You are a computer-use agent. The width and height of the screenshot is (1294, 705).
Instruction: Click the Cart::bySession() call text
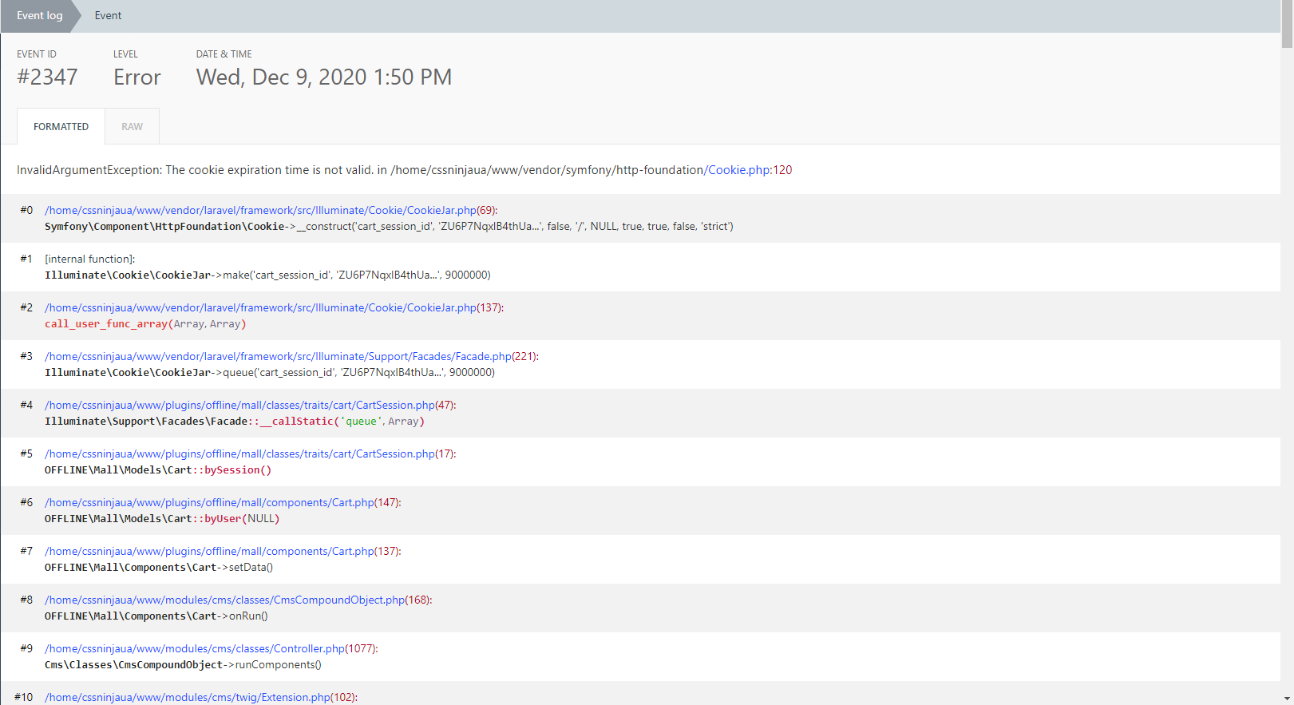pos(158,470)
